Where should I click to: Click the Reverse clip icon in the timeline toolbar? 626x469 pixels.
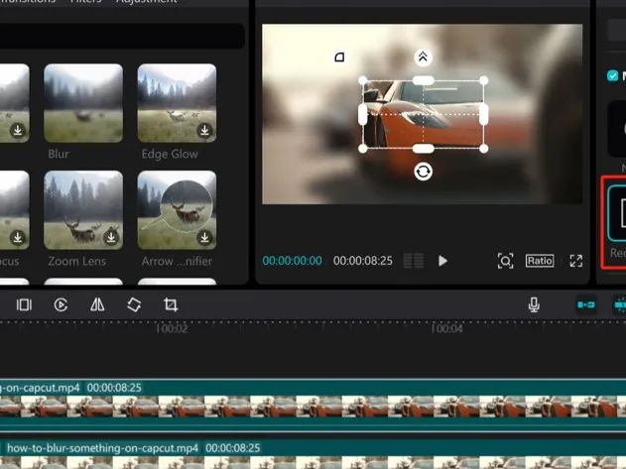61,305
